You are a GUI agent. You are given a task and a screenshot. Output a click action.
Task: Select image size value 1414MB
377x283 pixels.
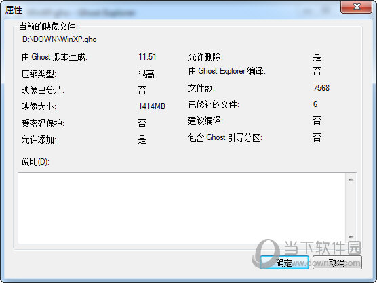click(x=152, y=106)
